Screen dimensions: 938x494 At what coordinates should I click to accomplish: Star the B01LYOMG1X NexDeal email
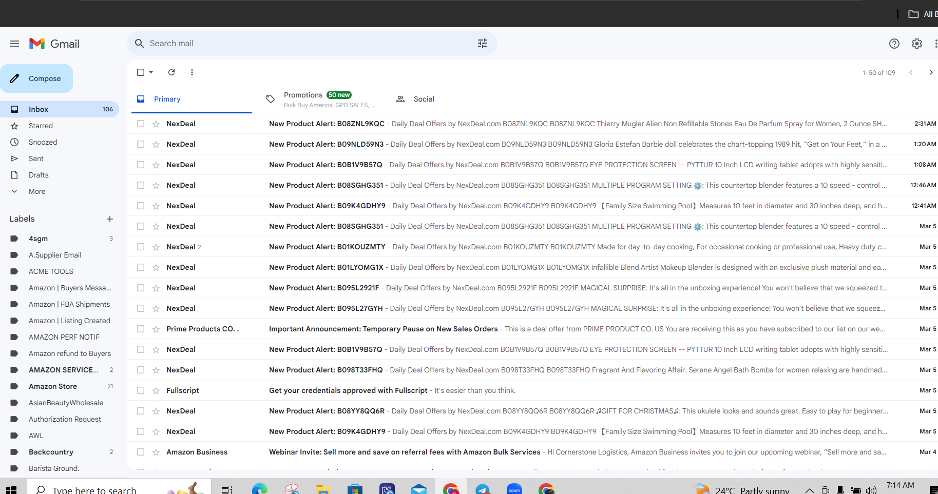click(x=156, y=267)
